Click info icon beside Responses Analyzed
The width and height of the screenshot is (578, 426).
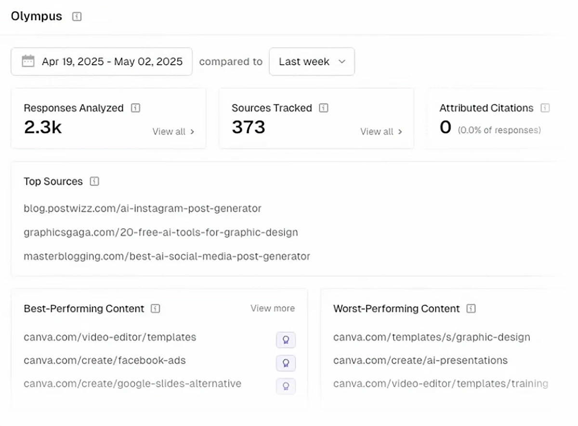(x=135, y=108)
